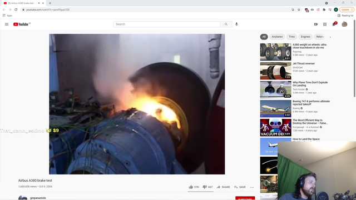The image size is (356, 200).
Task: Select the Engines filter chip
Action: tap(305, 37)
